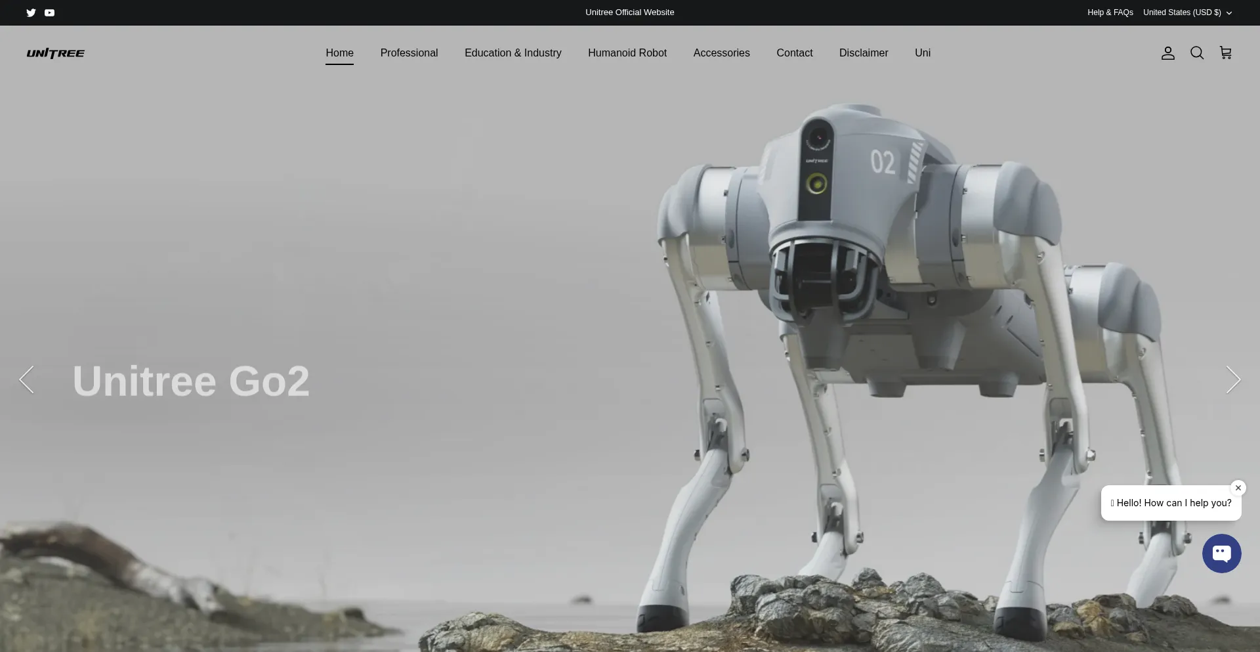Open the YouTube channel icon
This screenshot has height=652, width=1260.
[x=49, y=12]
